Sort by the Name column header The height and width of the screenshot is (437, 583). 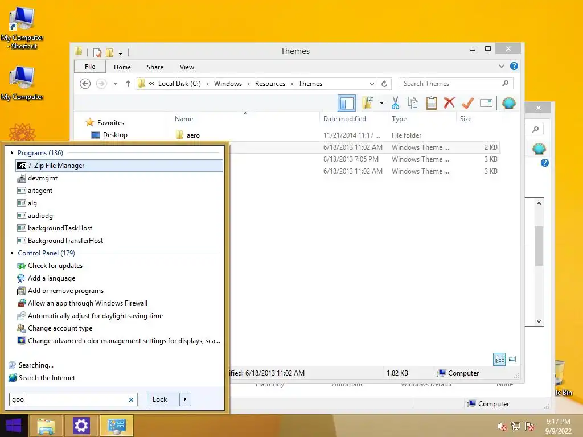[x=245, y=118]
